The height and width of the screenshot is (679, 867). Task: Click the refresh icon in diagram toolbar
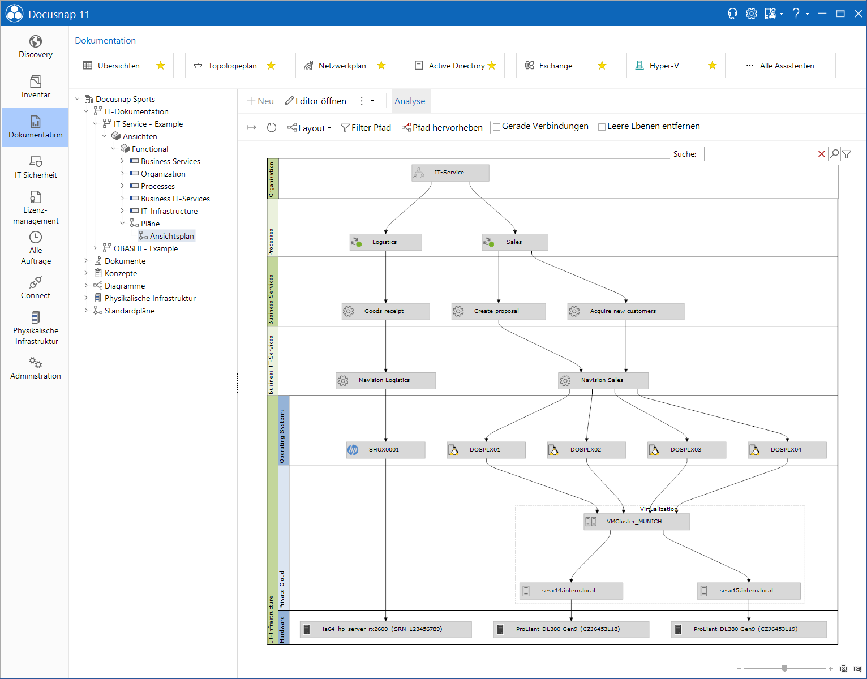pyautogui.click(x=272, y=127)
